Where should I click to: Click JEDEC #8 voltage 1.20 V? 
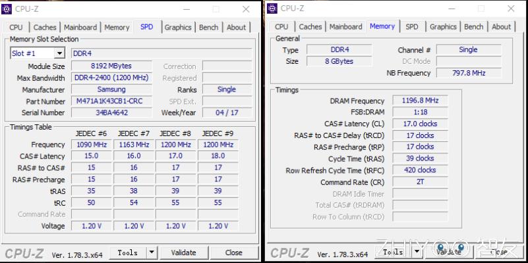tap(176, 226)
